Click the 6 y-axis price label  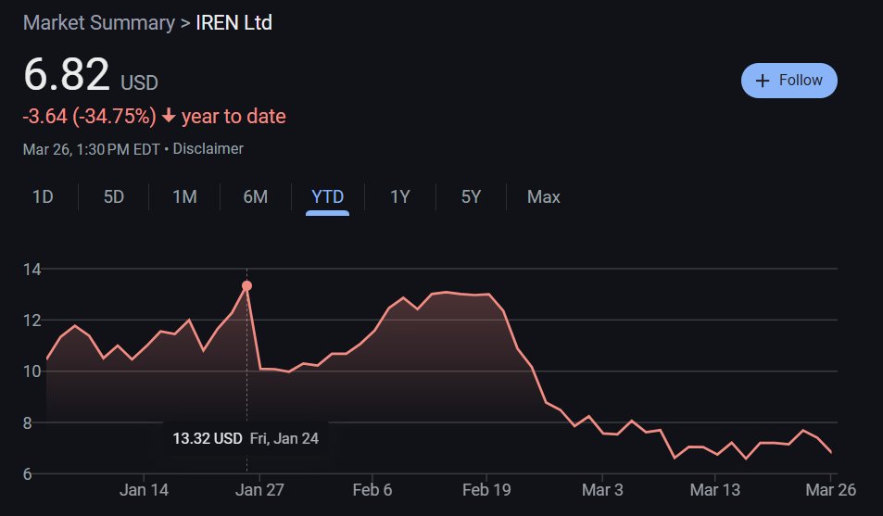[28, 473]
